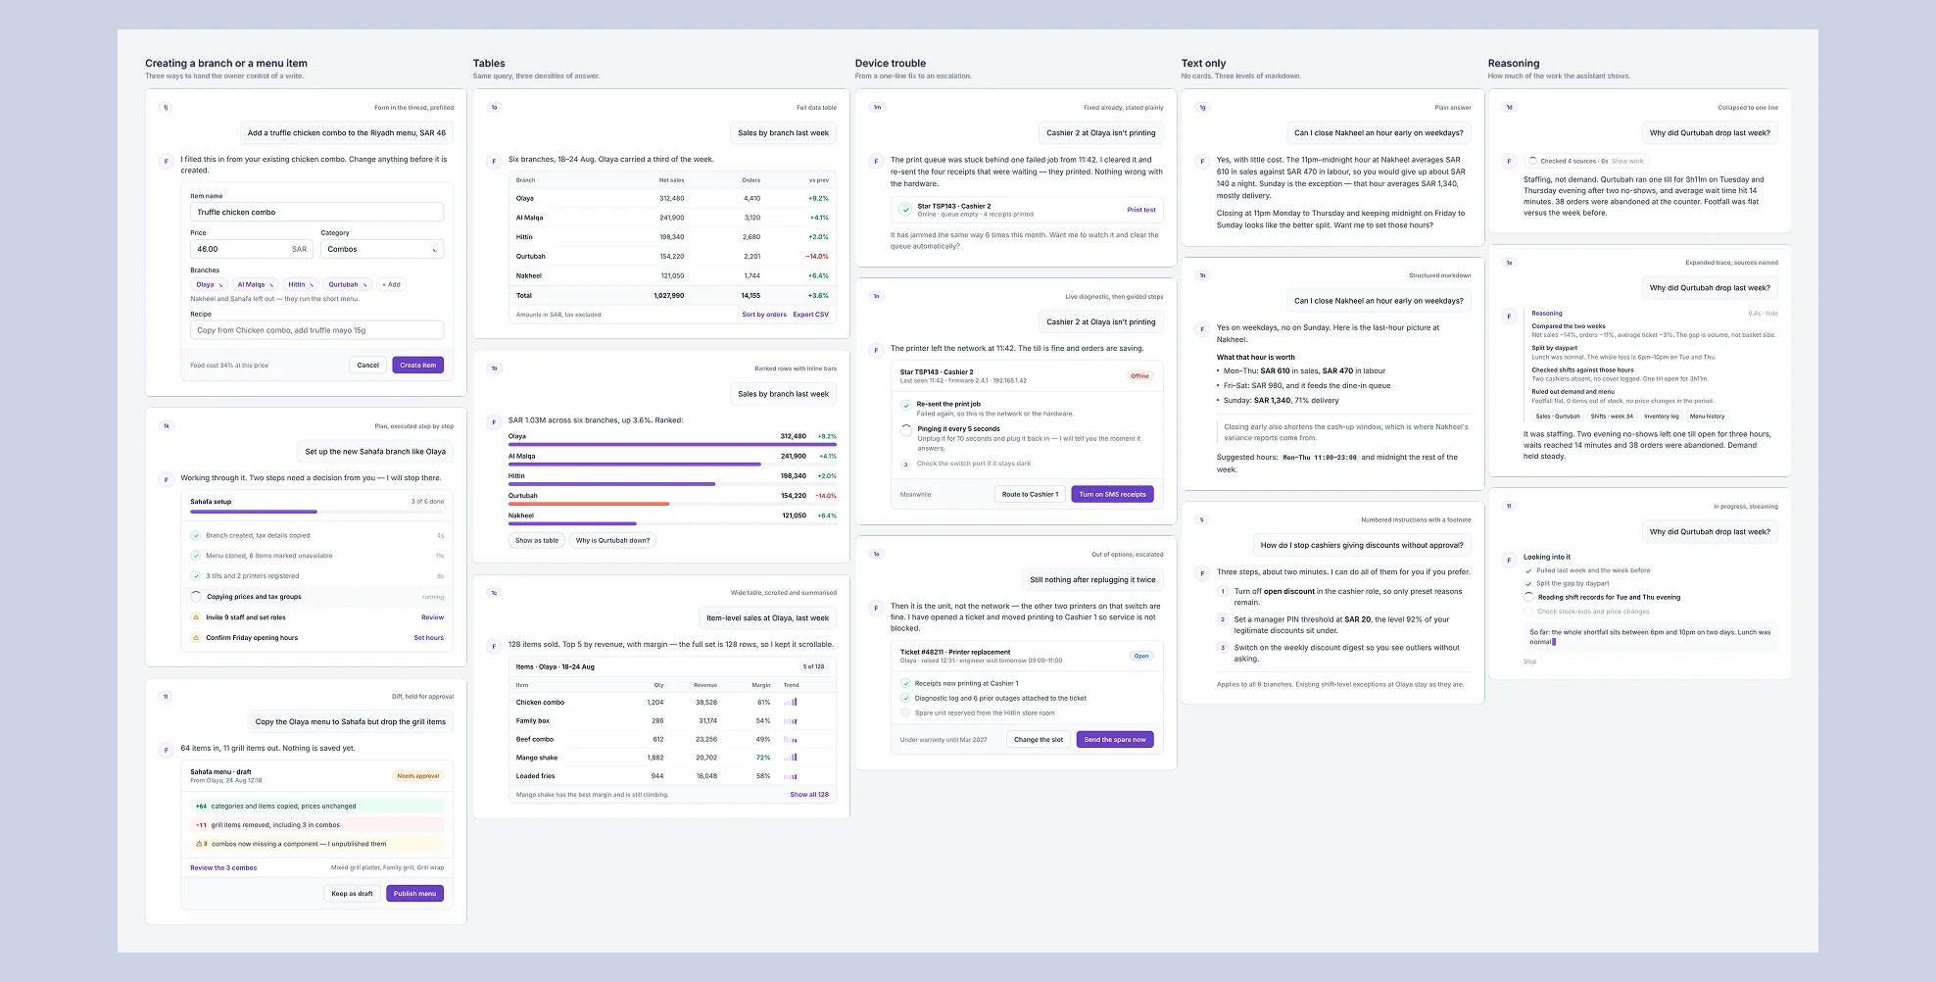This screenshot has width=1936, height=982.
Task: Click the 'Show as table' chip
Action: (537, 540)
